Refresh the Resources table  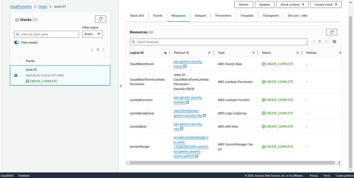pyautogui.click(x=332, y=32)
